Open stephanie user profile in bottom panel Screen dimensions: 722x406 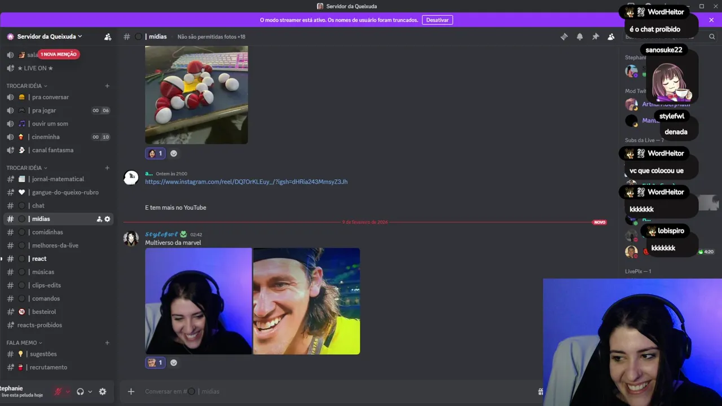click(23, 391)
